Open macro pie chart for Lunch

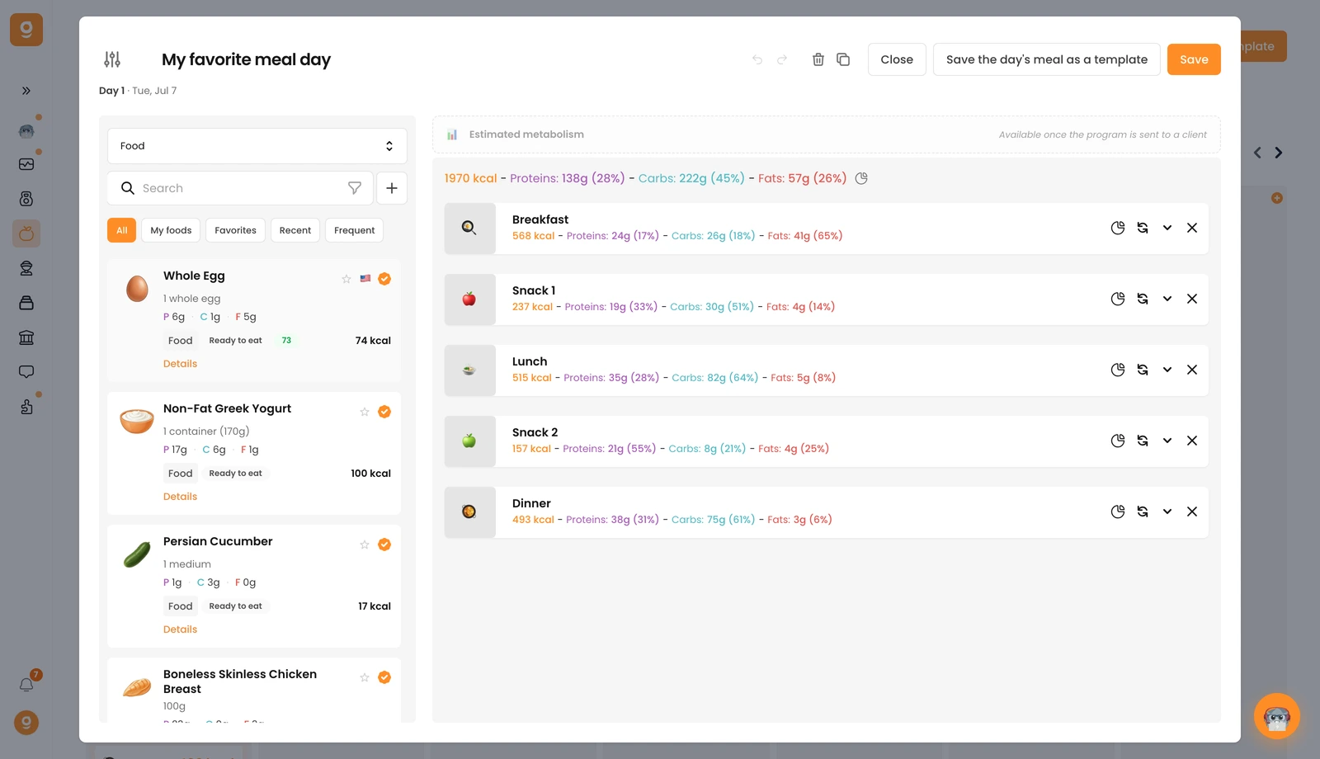pos(1118,370)
